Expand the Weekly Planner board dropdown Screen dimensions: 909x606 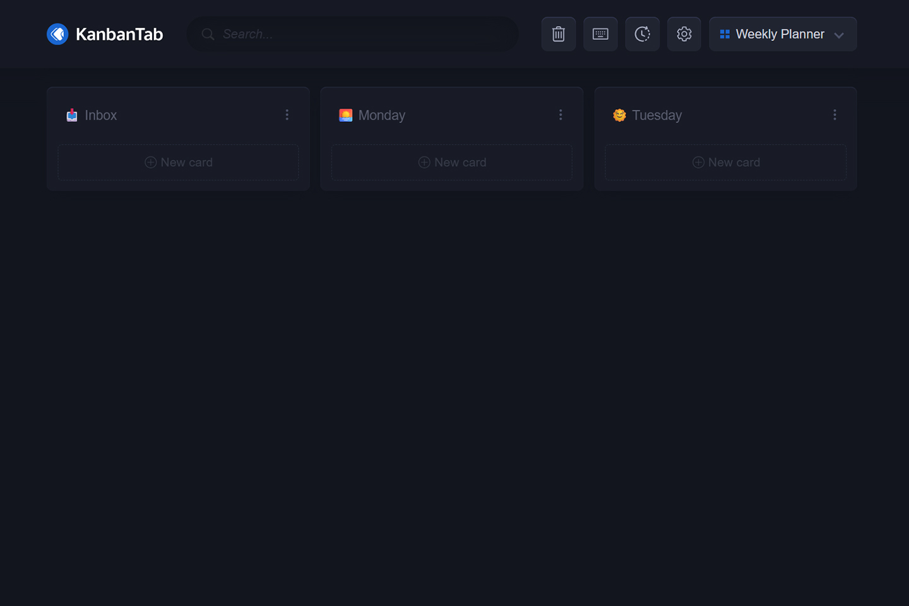(783, 34)
